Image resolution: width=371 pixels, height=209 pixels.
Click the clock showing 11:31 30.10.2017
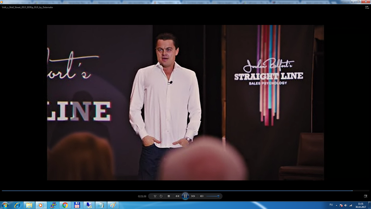[361, 205]
